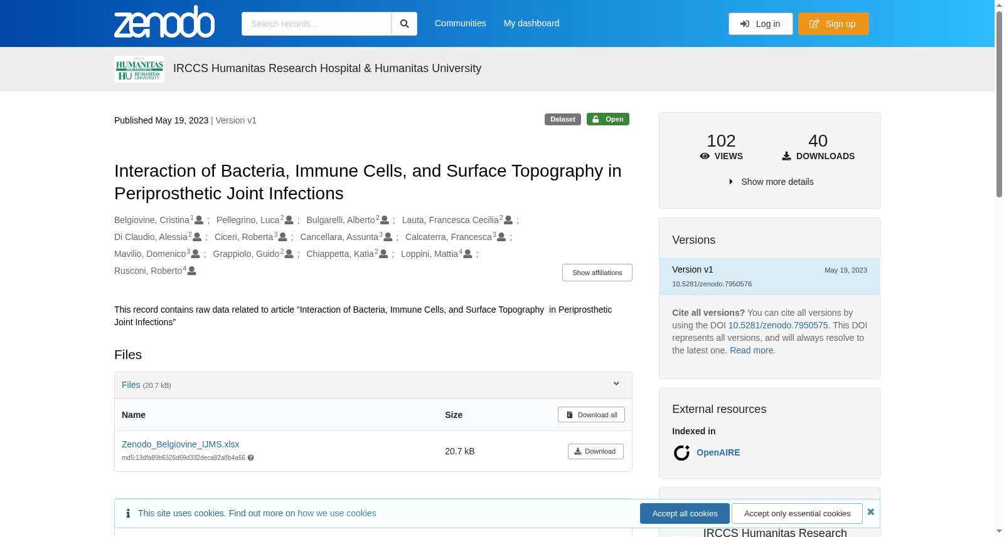Open the Communities menu item

tap(461, 23)
